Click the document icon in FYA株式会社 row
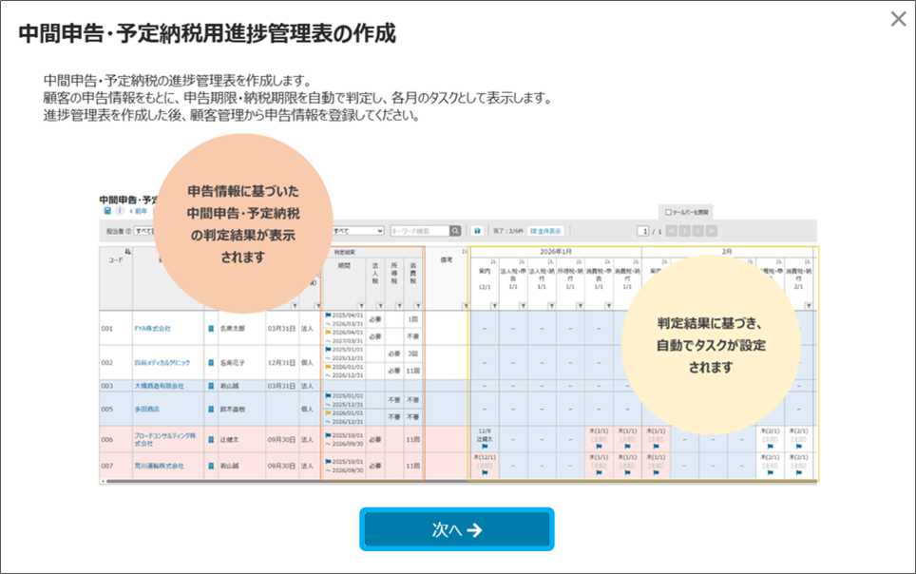The height and width of the screenshot is (574, 916). point(211,328)
